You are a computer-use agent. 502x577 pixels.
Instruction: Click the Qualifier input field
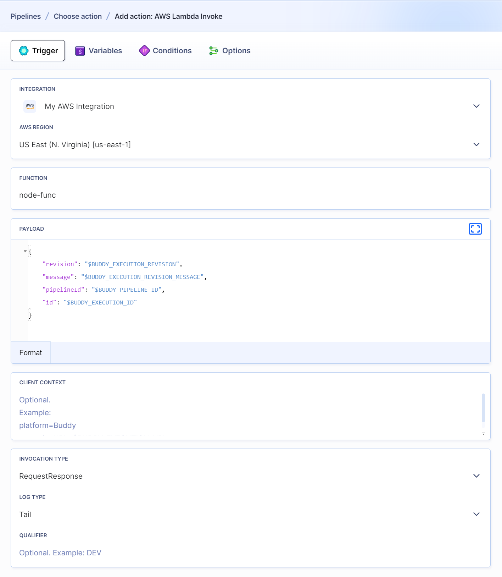(x=250, y=553)
